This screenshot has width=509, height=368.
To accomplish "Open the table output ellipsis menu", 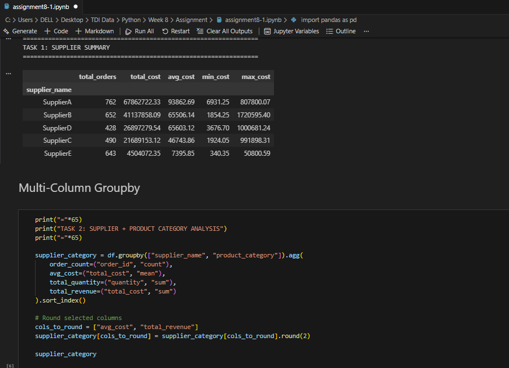I will coord(8,73).
